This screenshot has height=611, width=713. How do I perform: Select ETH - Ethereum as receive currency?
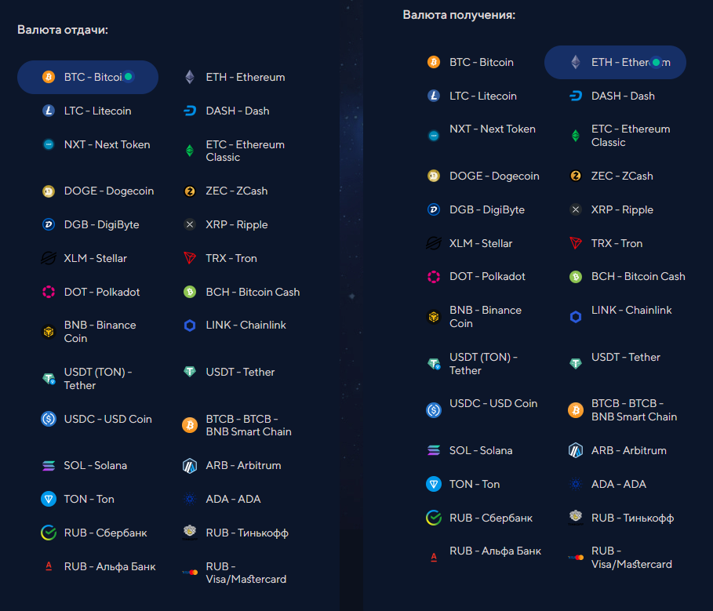tap(615, 62)
